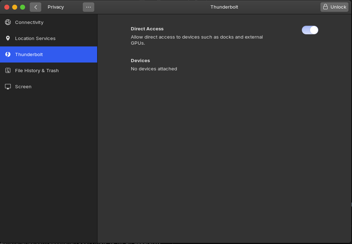The width and height of the screenshot is (352, 244).
Task: Open the three-dots menu button
Action: tap(89, 7)
